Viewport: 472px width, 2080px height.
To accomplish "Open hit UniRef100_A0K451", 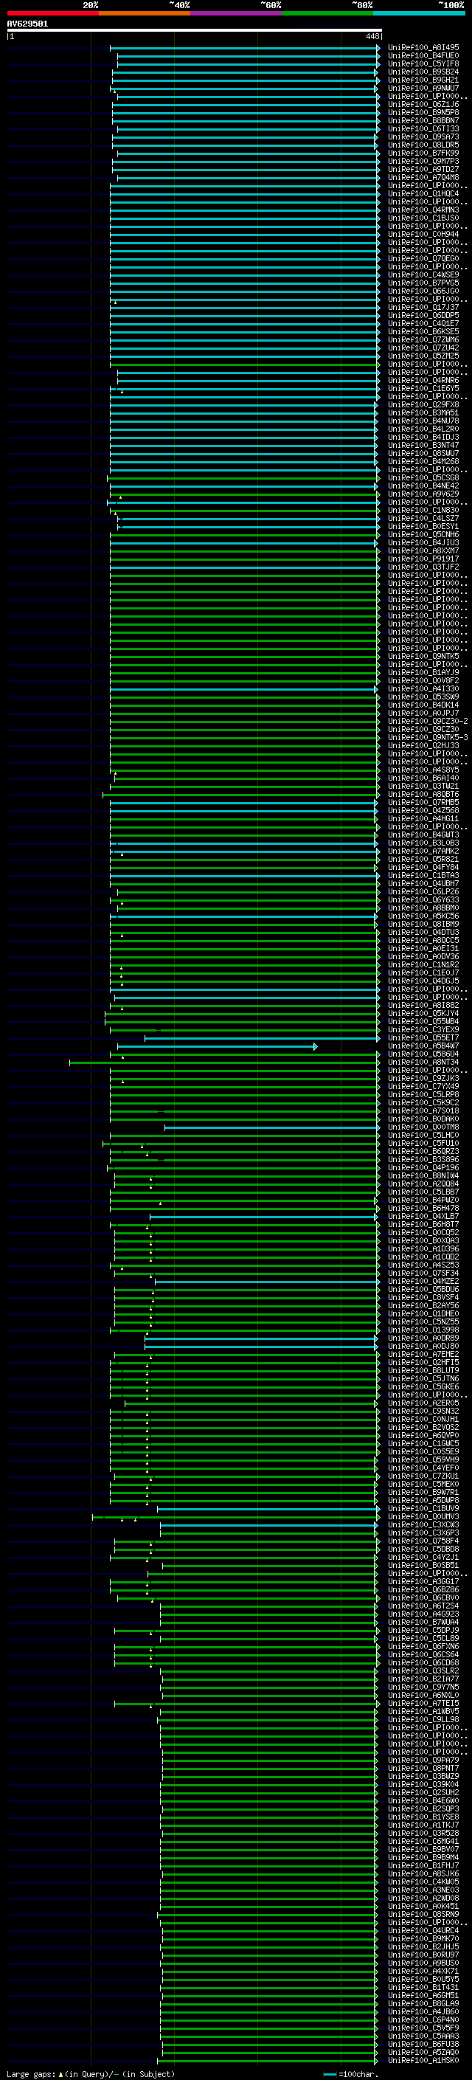I will 423,1906.
